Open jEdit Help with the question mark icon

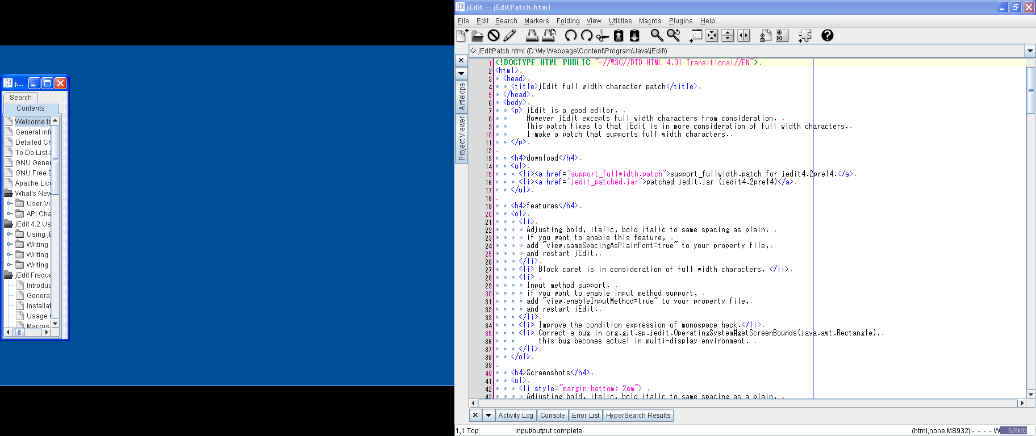(828, 35)
